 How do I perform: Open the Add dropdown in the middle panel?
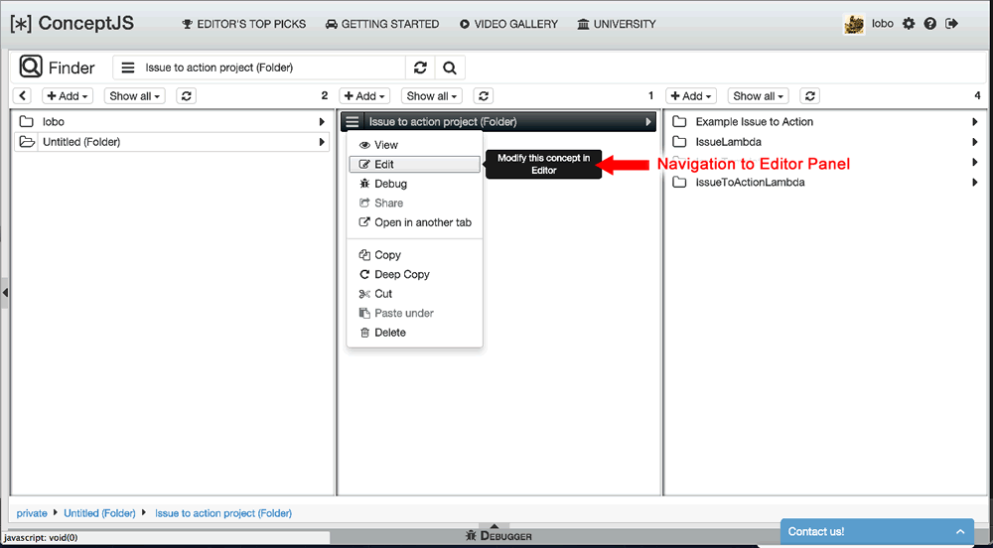click(364, 96)
